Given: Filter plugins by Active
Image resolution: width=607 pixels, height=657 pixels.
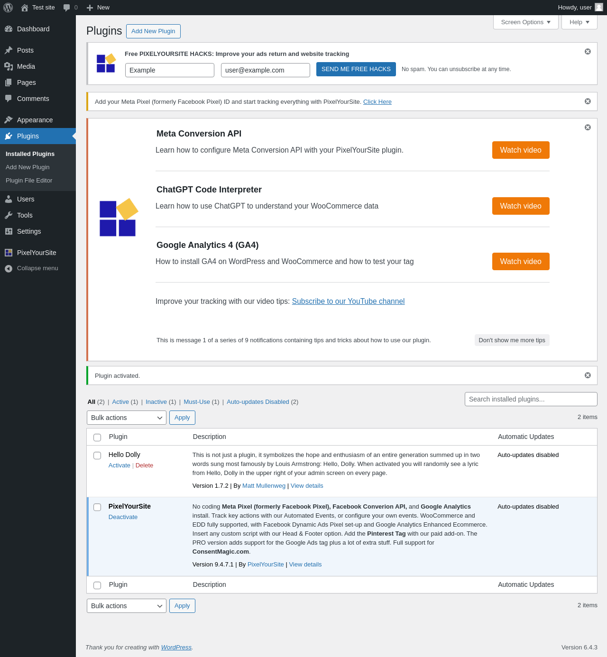Looking at the screenshot, I should coord(120,401).
